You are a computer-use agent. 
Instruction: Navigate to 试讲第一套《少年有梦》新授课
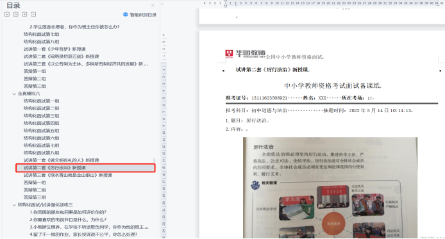[x=55, y=49]
